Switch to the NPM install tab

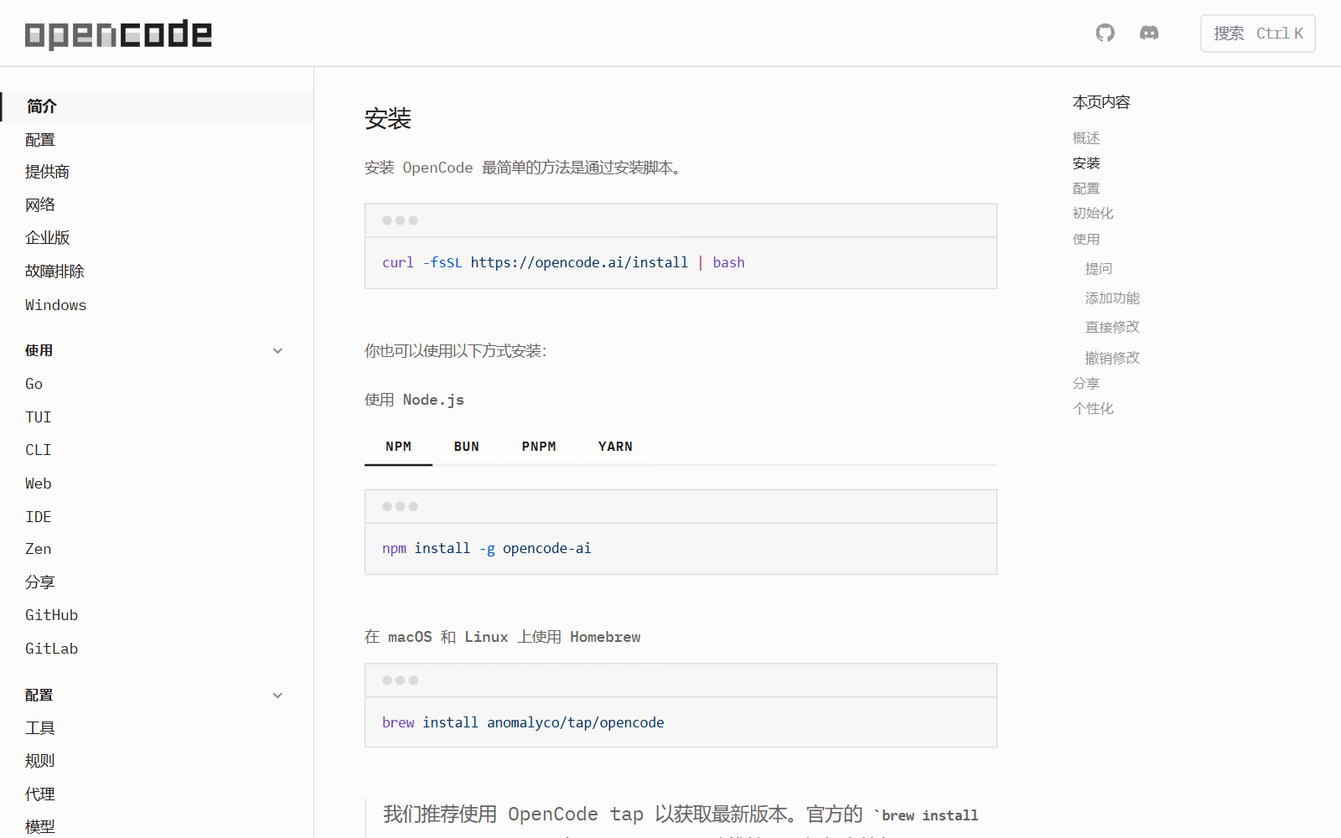pos(398,447)
